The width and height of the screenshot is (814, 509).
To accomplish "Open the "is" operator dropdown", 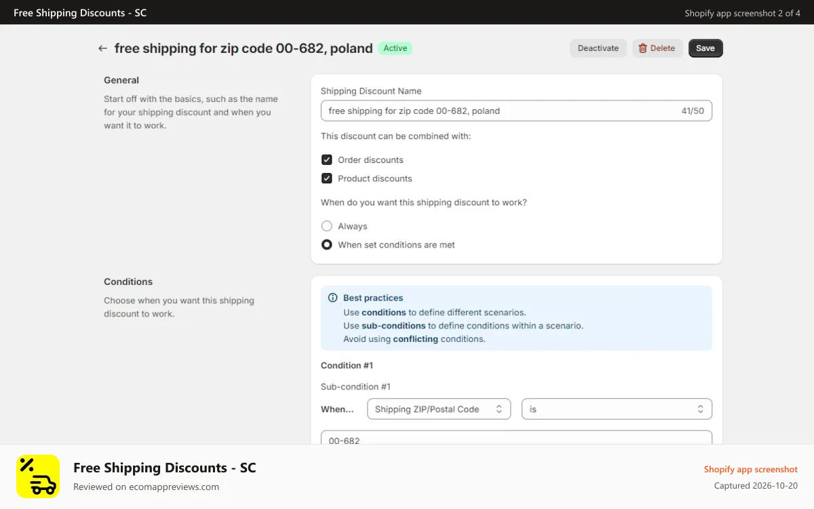I will 617,409.
